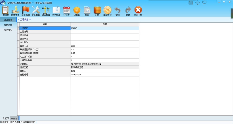The height and width of the screenshot is (124, 233).
Task: Click the 人工总体系数 row label
Action: pos(45,57)
